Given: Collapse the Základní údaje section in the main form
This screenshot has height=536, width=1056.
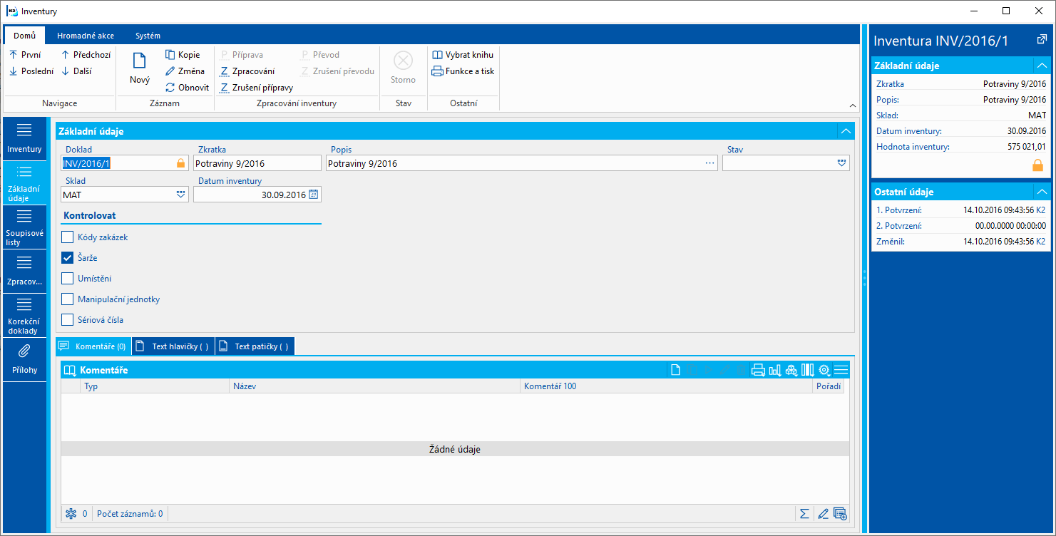Looking at the screenshot, I should pos(846,131).
